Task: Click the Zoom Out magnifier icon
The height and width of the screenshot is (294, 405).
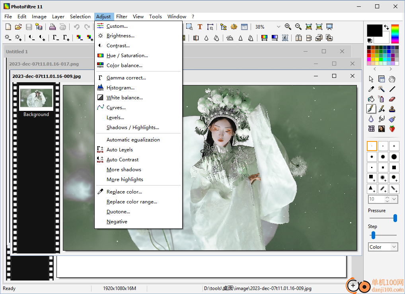Action: (298, 27)
